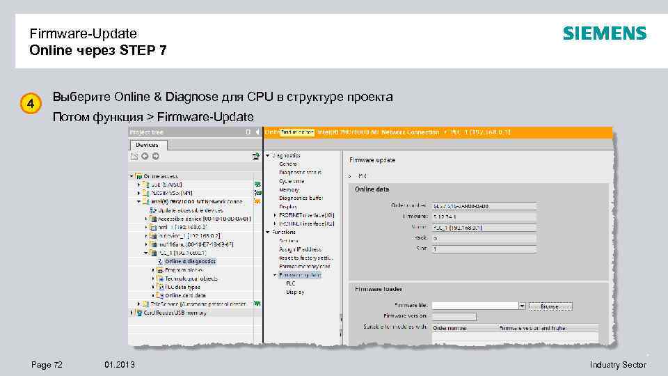Viewport: 668px width, 376px height.
Task: Expand the Program blocks node
Action: click(x=153, y=270)
